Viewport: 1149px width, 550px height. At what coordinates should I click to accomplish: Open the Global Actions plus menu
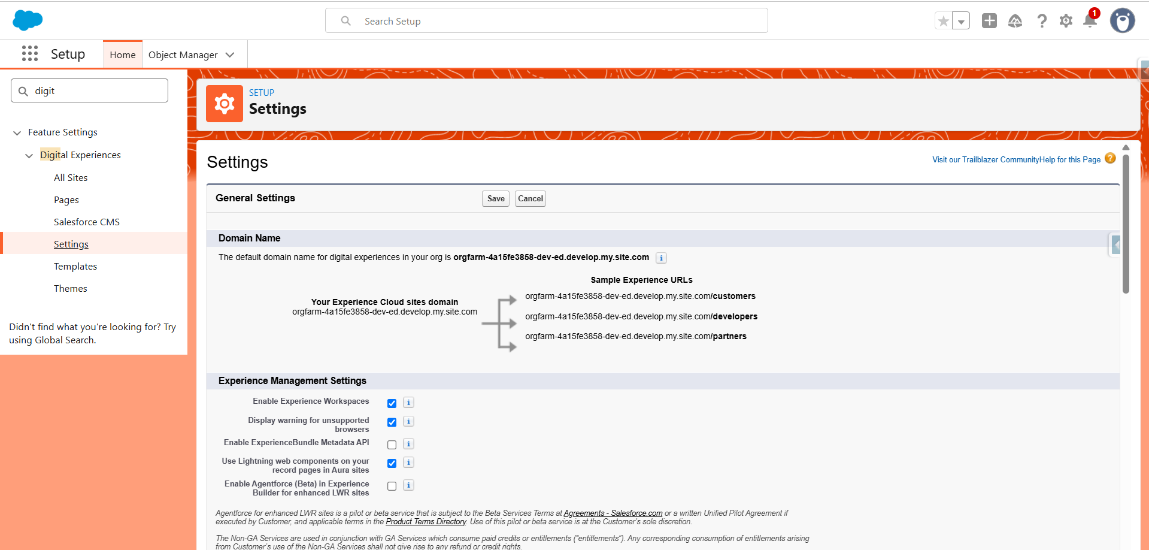click(x=990, y=21)
